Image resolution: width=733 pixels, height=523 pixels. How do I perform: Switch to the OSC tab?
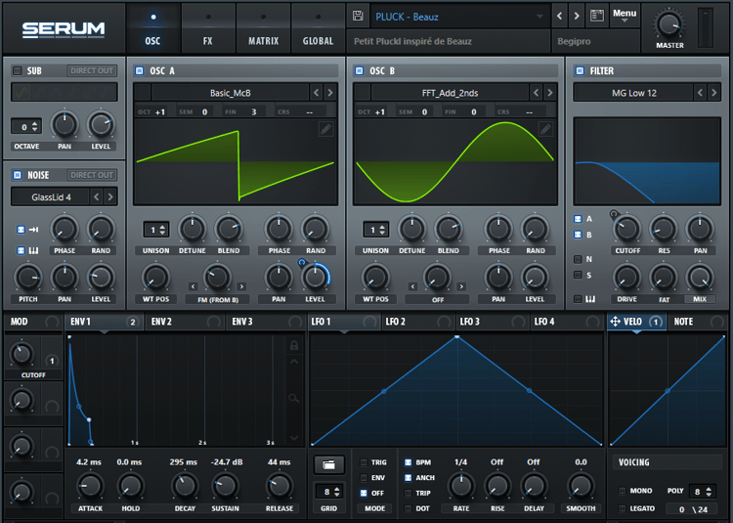pyautogui.click(x=152, y=29)
